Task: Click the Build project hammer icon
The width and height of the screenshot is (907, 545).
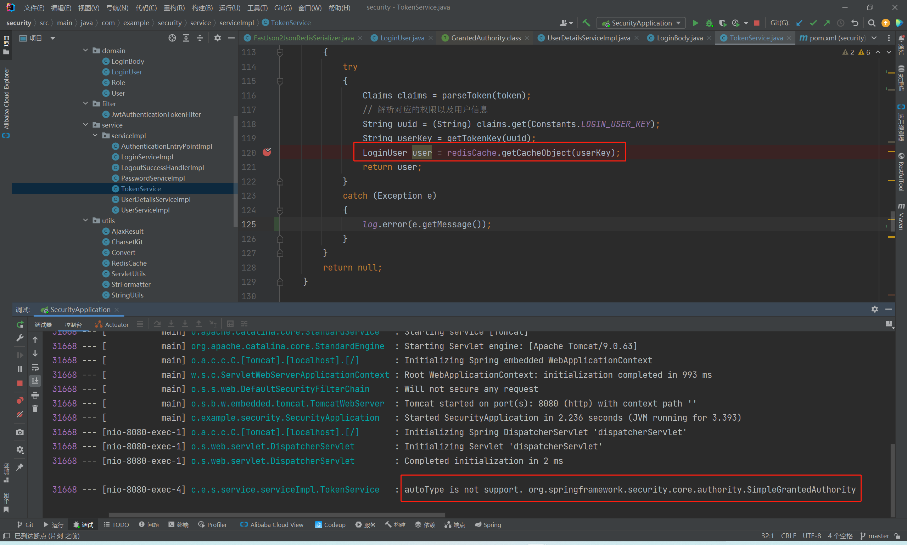Action: (x=586, y=23)
